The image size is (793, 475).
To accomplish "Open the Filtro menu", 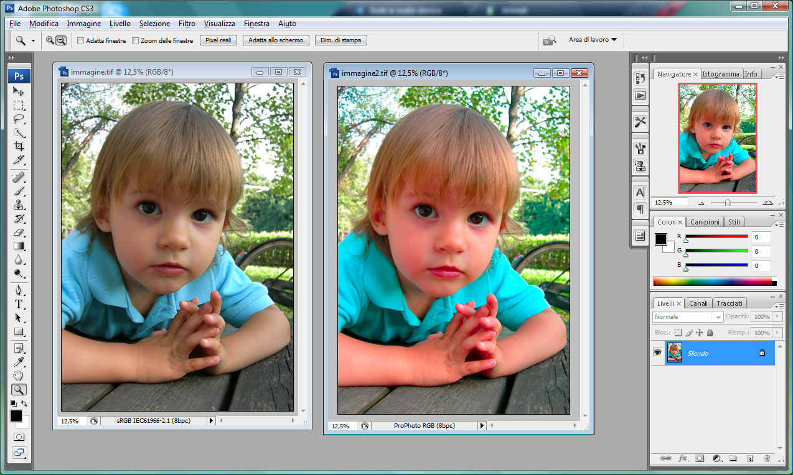I will (x=187, y=24).
